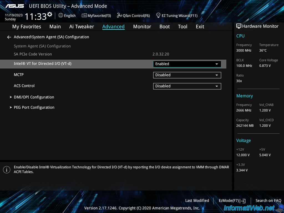Viewport: 284px width, 213px height.
Task: Select the Advanced tab
Action: 113,27
